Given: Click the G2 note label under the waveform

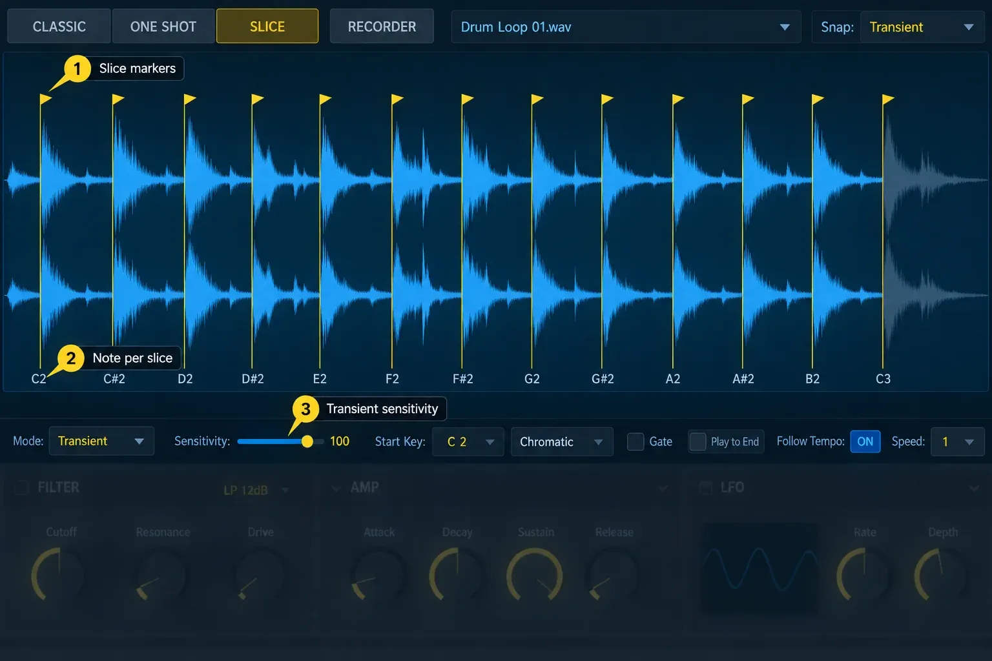Looking at the screenshot, I should coord(532,379).
